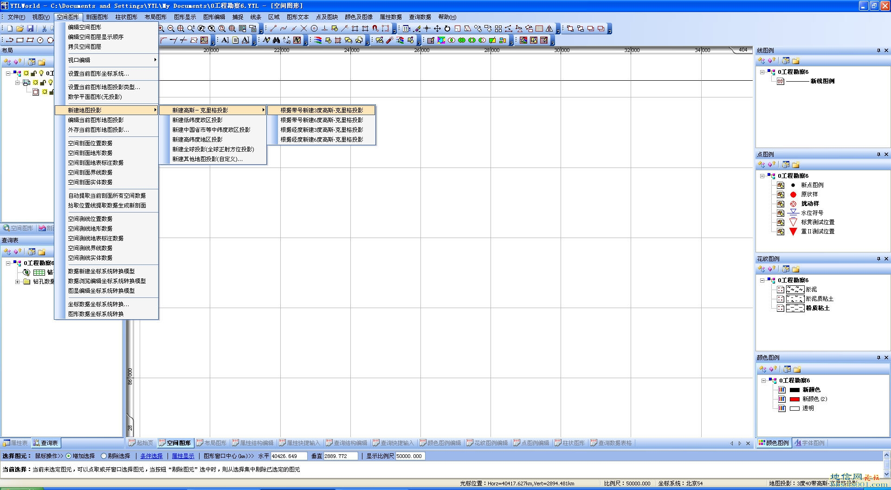The image size is (891, 490).
Task: Open the 起始页 tab
Action: pyautogui.click(x=141, y=443)
